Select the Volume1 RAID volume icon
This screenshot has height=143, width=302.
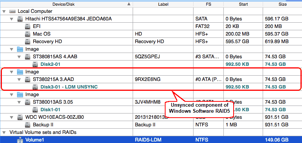pyautogui.click(x=20, y=140)
